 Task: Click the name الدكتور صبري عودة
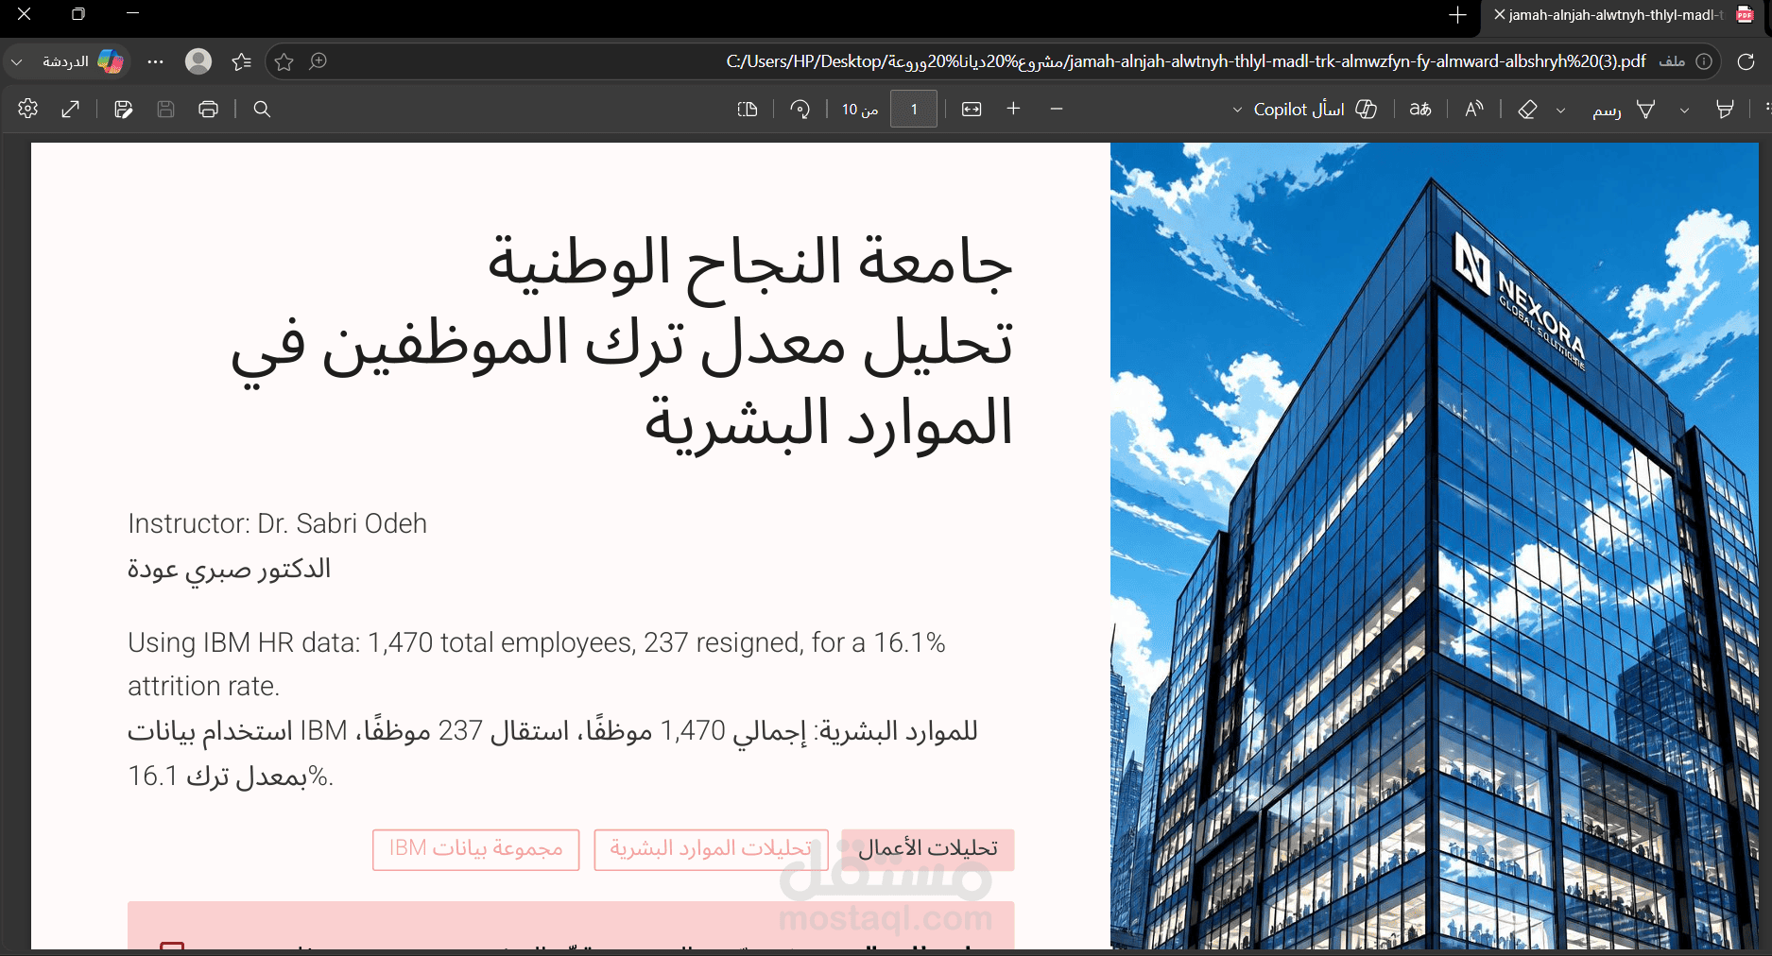[x=230, y=570]
